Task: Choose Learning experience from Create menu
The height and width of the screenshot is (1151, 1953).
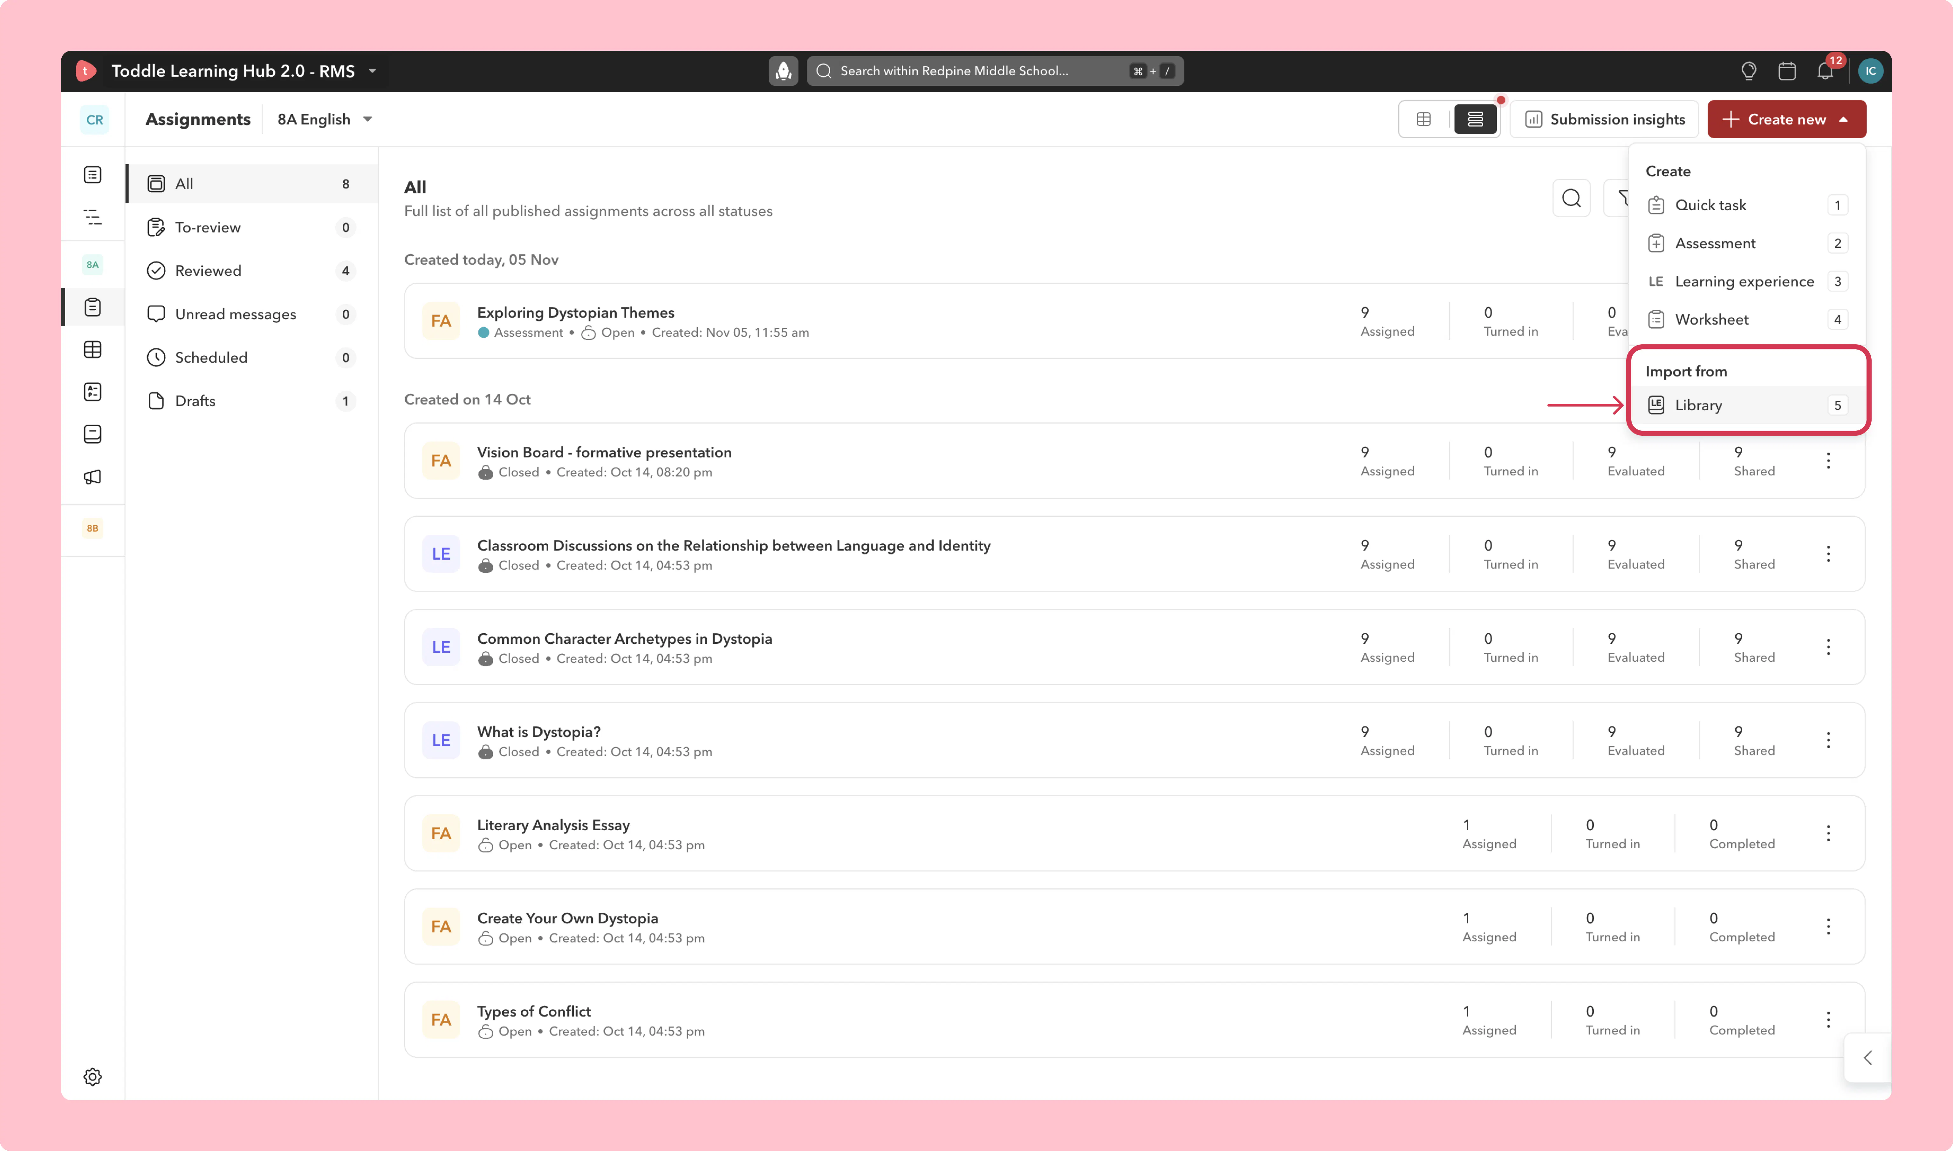Action: click(1746, 281)
